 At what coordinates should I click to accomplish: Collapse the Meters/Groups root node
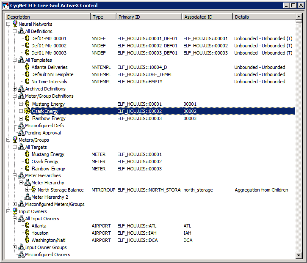[8, 140]
